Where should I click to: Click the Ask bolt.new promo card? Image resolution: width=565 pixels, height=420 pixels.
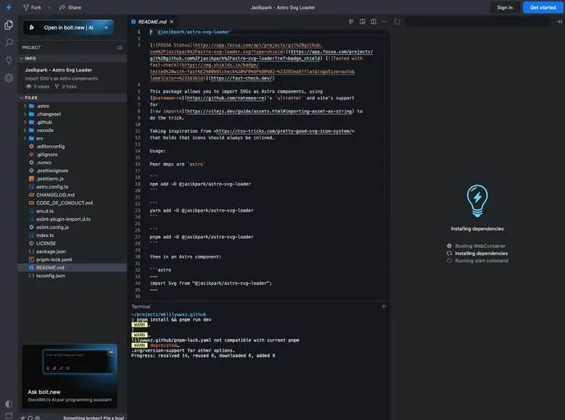point(70,376)
